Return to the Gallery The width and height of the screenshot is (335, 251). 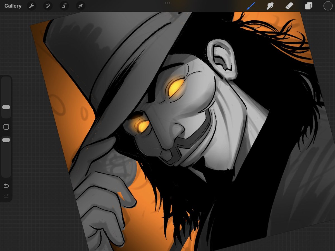coord(13,6)
